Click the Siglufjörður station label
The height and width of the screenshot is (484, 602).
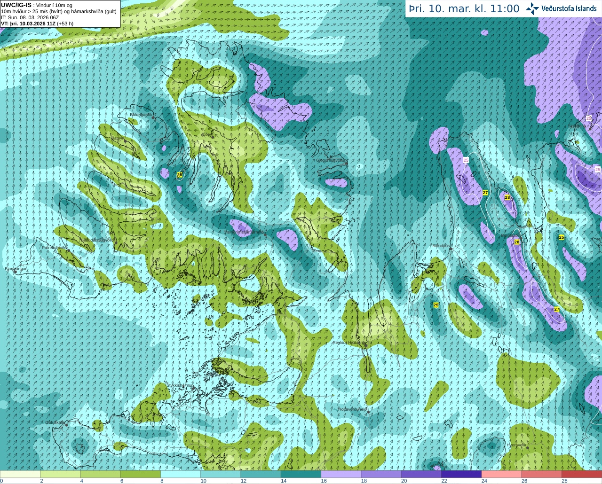pyautogui.click(x=578, y=126)
